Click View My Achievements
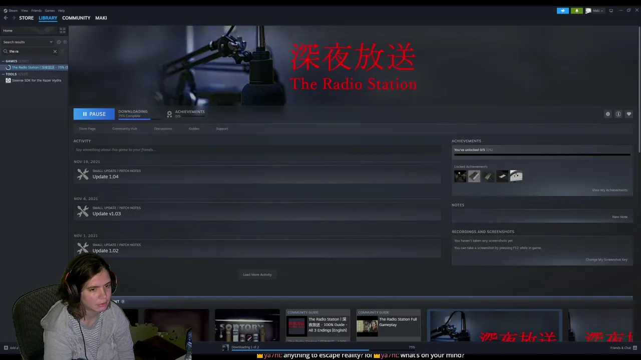This screenshot has height=360, width=641. coord(609,190)
